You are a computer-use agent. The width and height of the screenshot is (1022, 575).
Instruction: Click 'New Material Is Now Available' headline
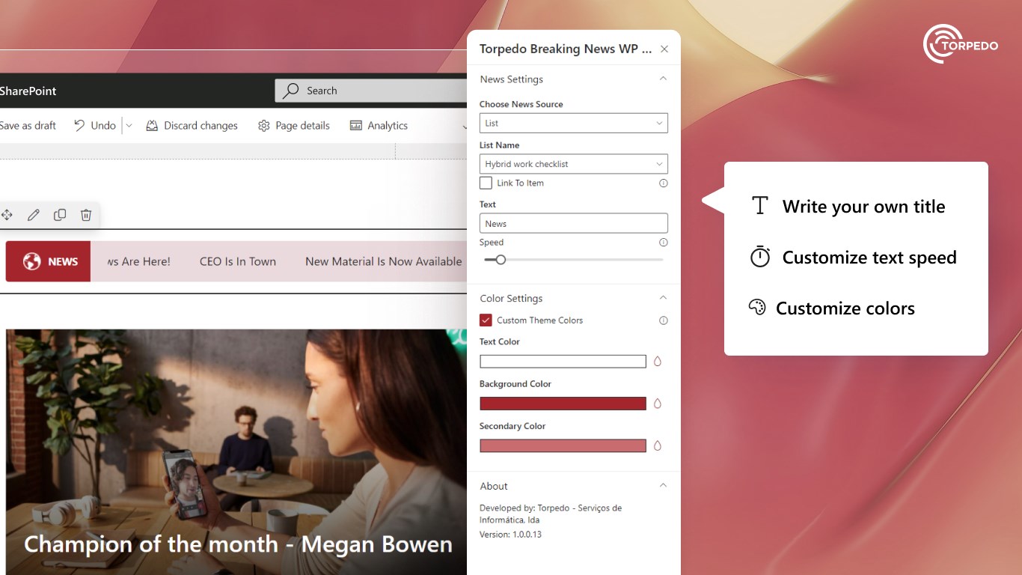pos(384,261)
